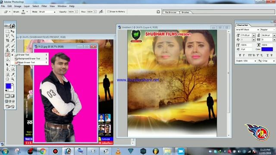Select the Healing Brush tool
Image resolution: width=276 pixels, height=155 pixels.
[7, 46]
